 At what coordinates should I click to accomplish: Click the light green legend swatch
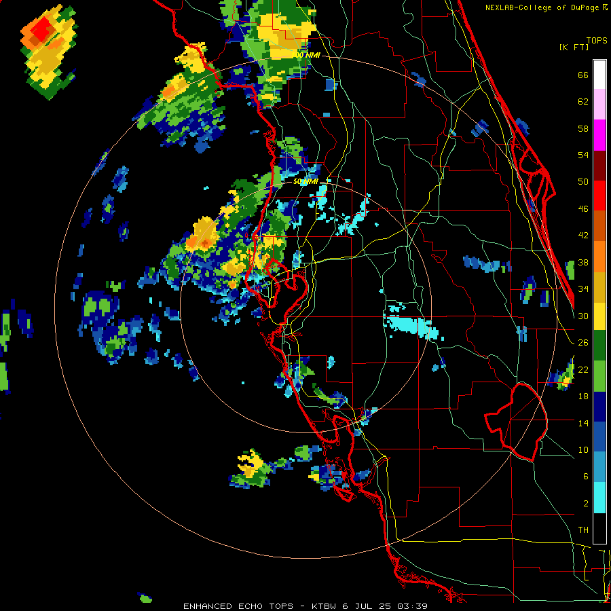(x=599, y=376)
